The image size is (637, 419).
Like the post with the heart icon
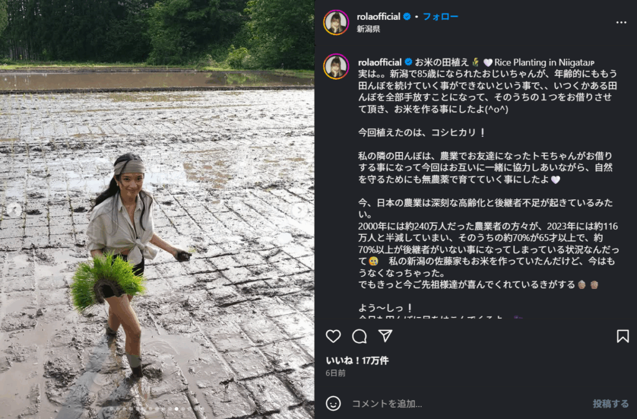tap(333, 336)
